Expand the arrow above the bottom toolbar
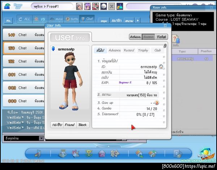The image size is (217, 170). pyautogui.click(x=109, y=146)
